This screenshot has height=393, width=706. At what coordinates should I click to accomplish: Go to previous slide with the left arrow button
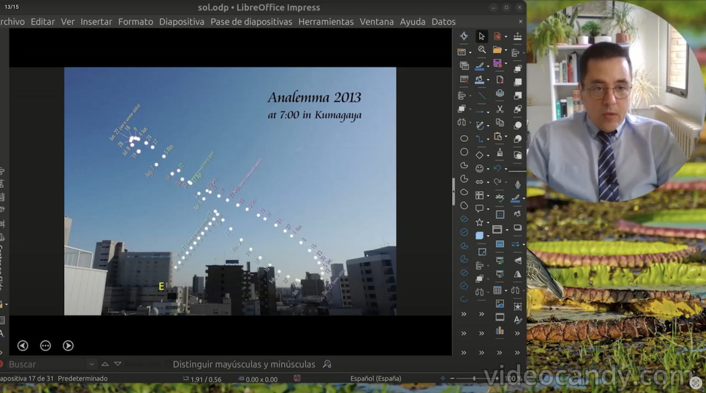(x=23, y=346)
